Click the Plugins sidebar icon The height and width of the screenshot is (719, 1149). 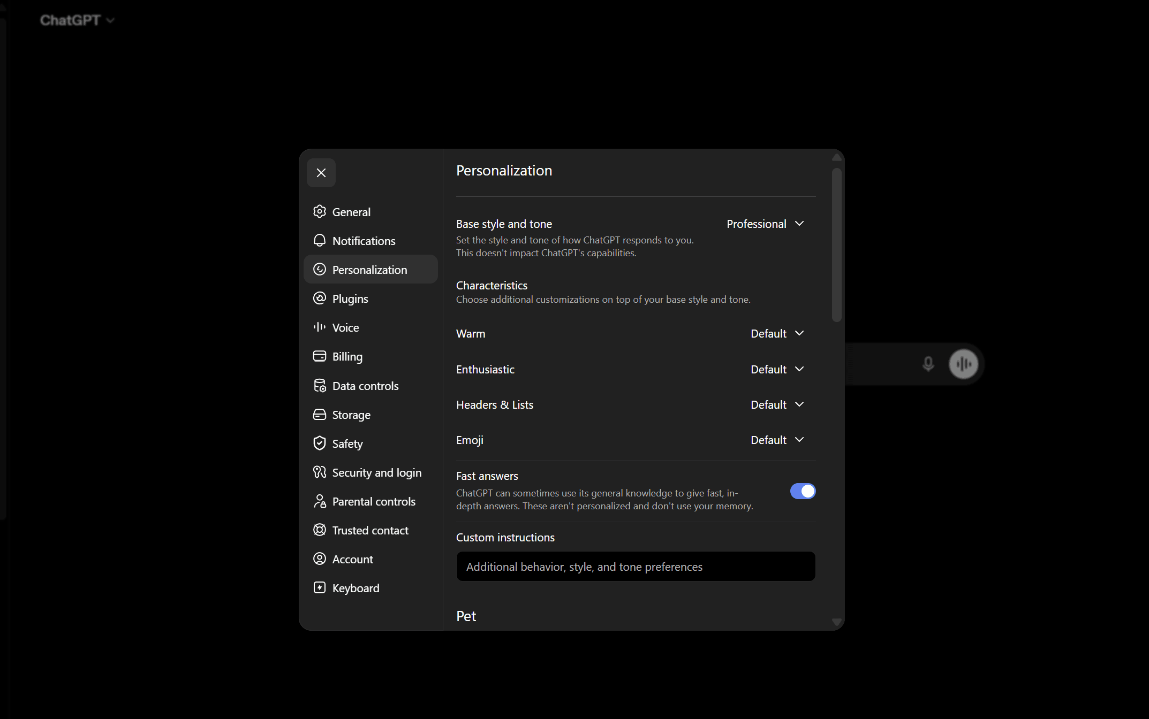coord(320,299)
